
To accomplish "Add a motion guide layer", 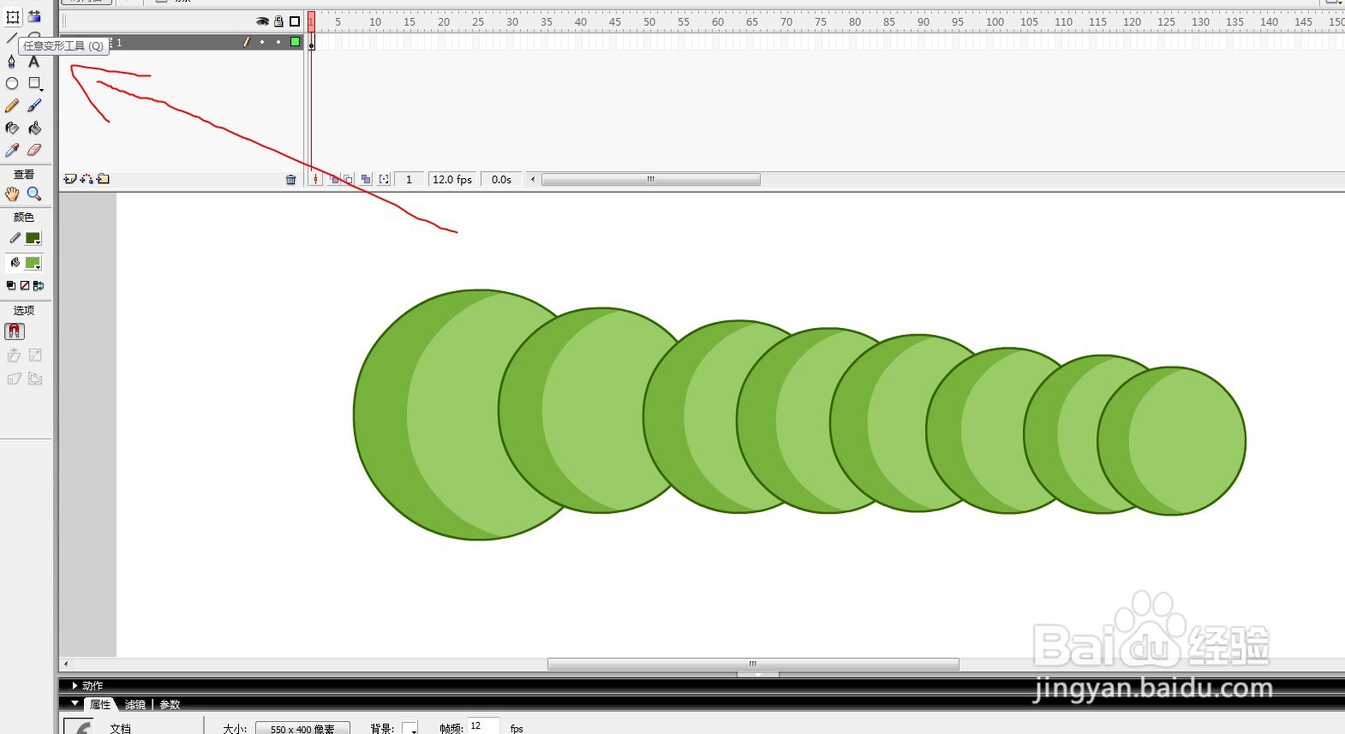I will [x=87, y=179].
